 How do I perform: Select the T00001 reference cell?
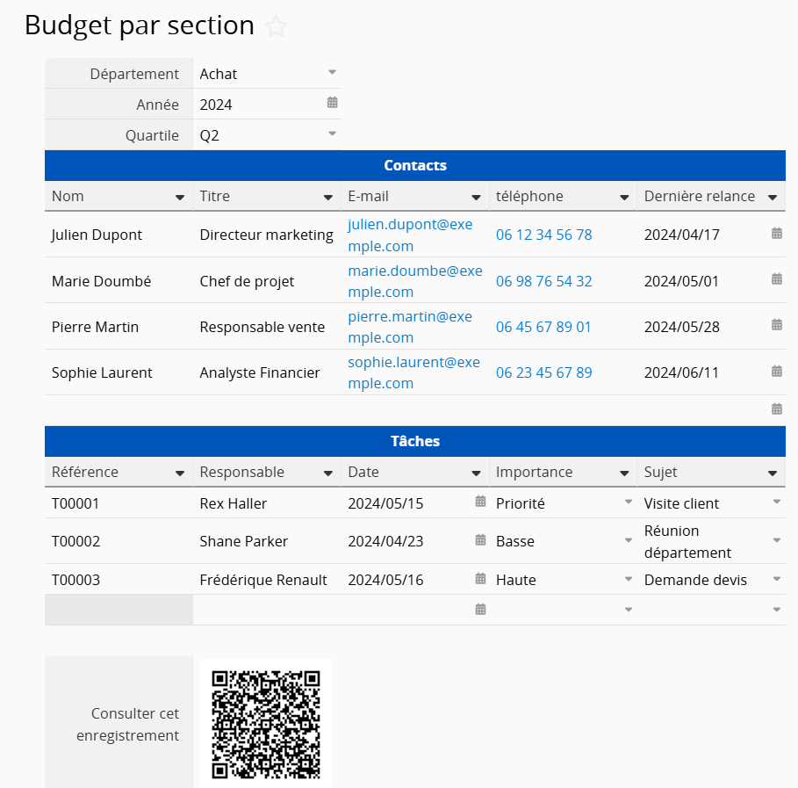[x=119, y=503]
